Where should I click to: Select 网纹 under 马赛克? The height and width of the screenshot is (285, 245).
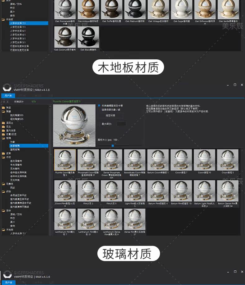[12, 188]
